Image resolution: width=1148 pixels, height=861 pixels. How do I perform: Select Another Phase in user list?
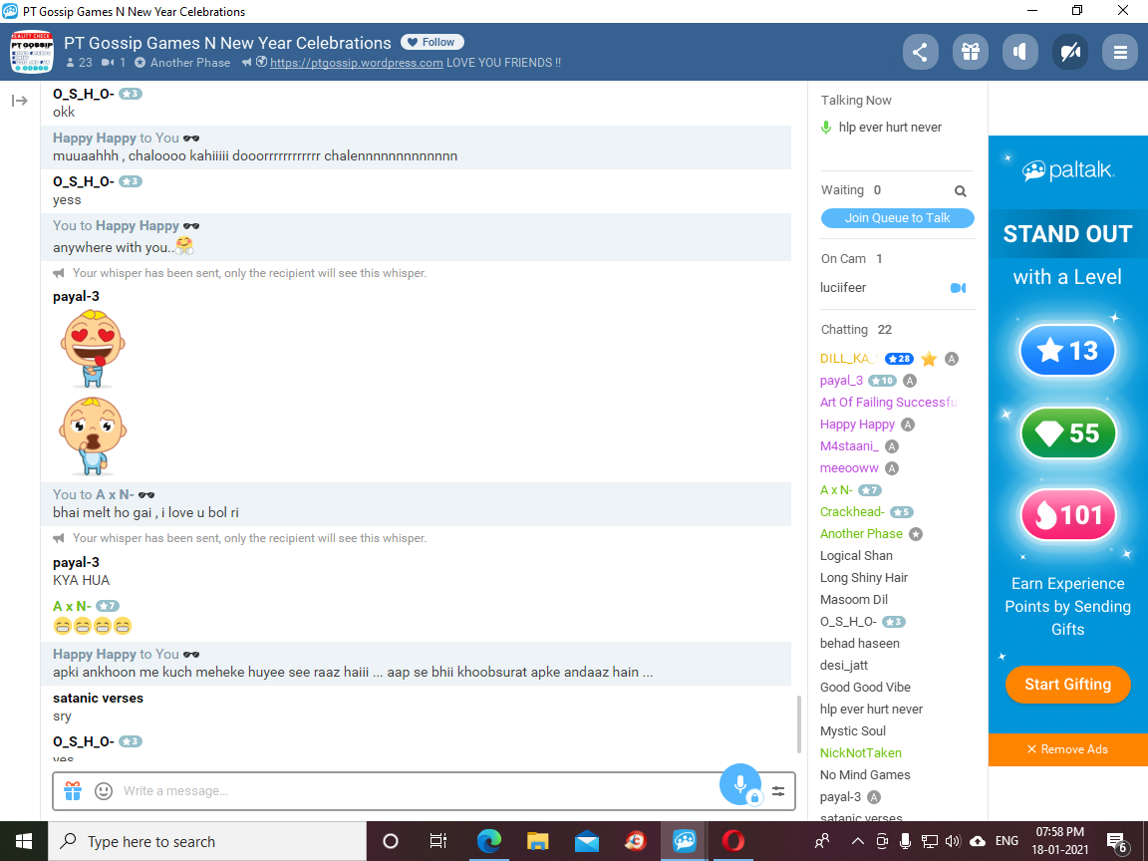pos(861,534)
